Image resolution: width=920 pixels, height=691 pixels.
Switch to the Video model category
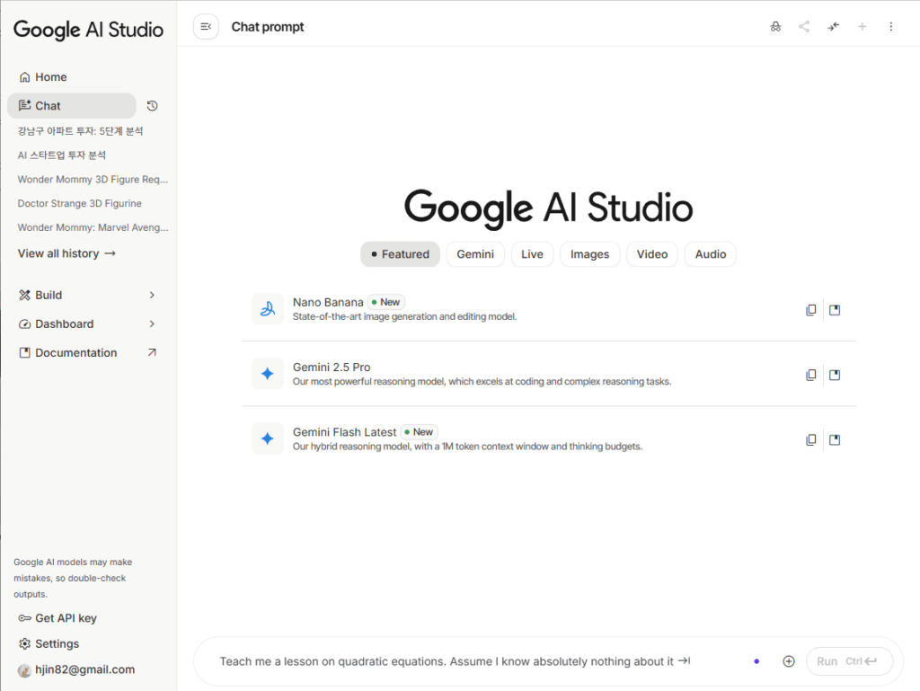point(652,254)
